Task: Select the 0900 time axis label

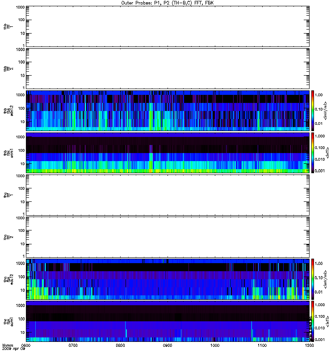Action: [x=167, y=345]
